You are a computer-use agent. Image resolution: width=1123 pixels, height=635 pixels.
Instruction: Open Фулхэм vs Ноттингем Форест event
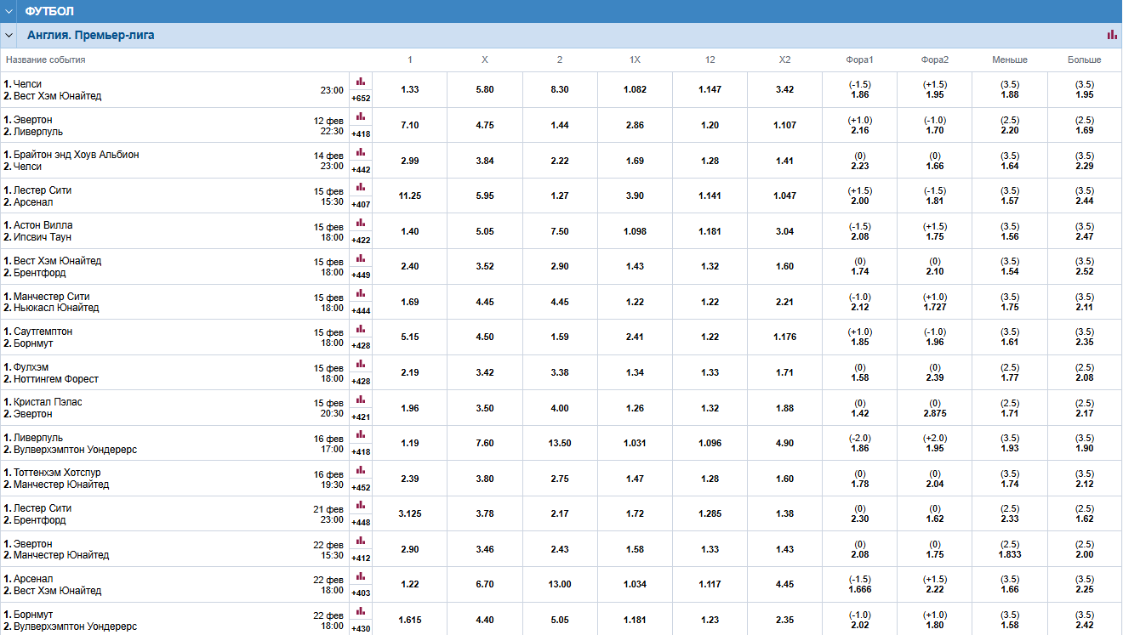click(x=51, y=373)
